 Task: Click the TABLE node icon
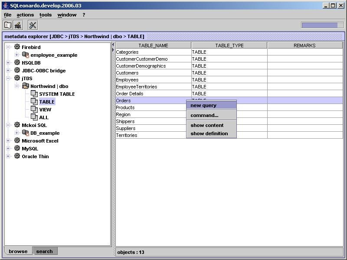tap(34, 101)
